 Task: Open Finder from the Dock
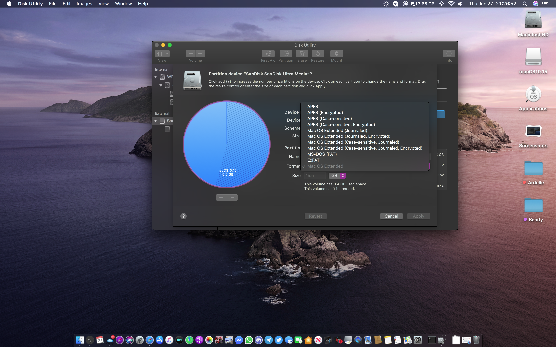pos(80,340)
